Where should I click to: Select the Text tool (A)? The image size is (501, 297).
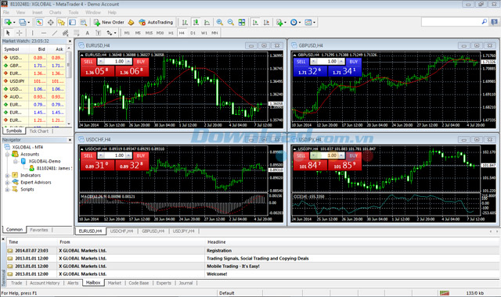[x=87, y=33]
